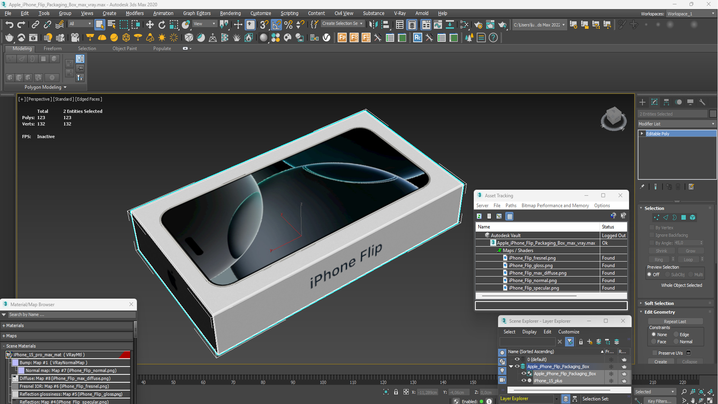The height and width of the screenshot is (404, 718).
Task: Select the Normal constraint radio button
Action: pos(676,342)
